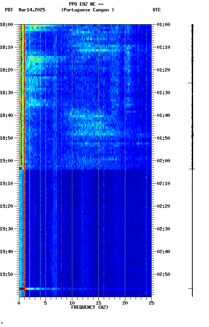Click the 02:30 UTC time label
This screenshot has height=327, width=209.
[x=164, y=229]
